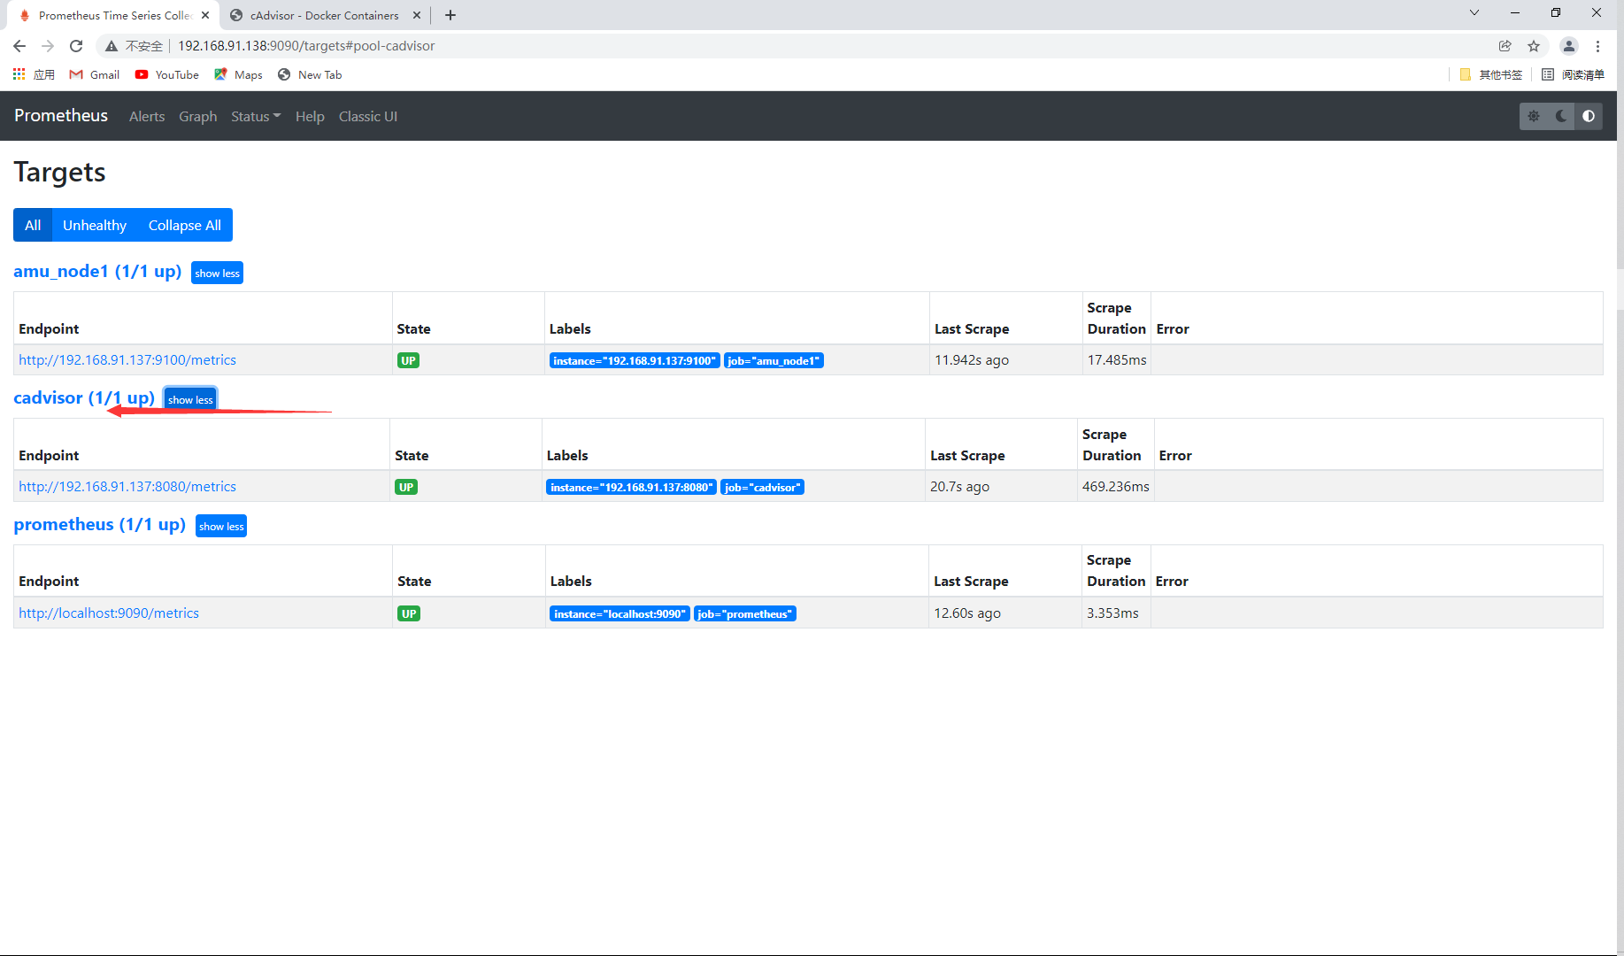
Task: Click the browser forward arrow
Action: point(48,46)
